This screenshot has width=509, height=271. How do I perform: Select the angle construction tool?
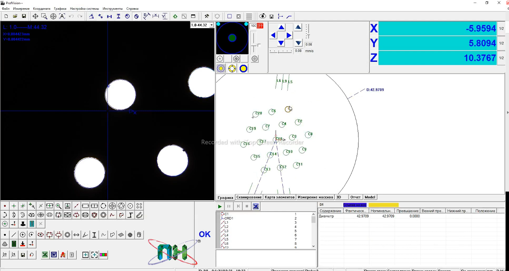[x=85, y=235]
